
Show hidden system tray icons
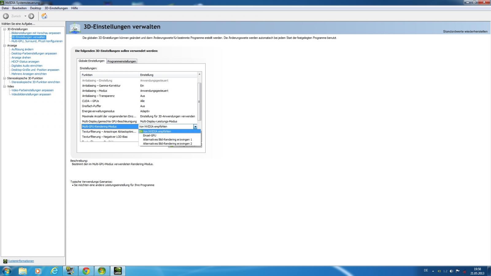click(x=433, y=271)
